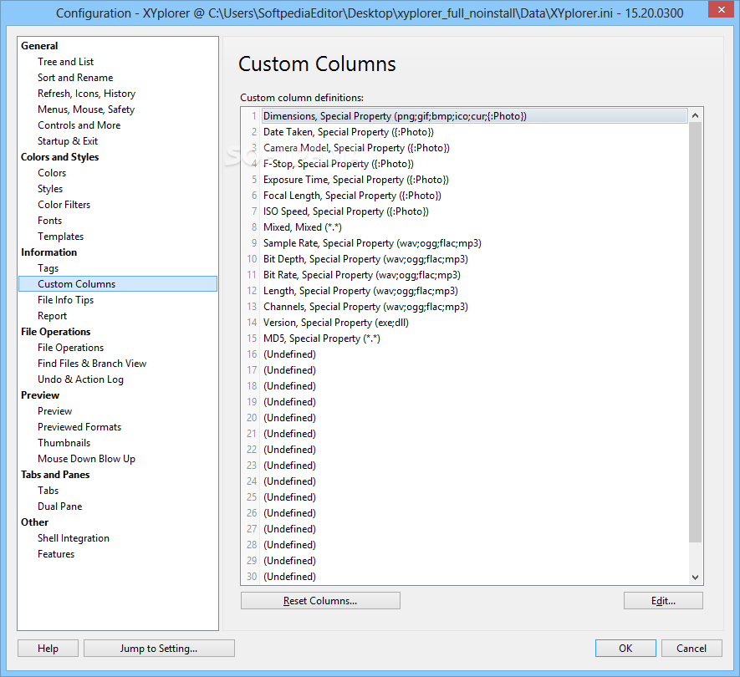The width and height of the screenshot is (740, 677).
Task: Select the Tabs settings page
Action: pos(48,491)
